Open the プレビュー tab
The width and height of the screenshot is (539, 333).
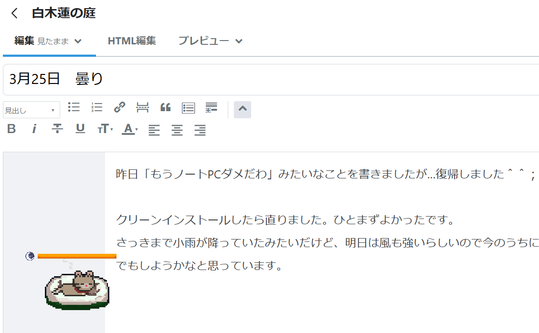(x=203, y=41)
